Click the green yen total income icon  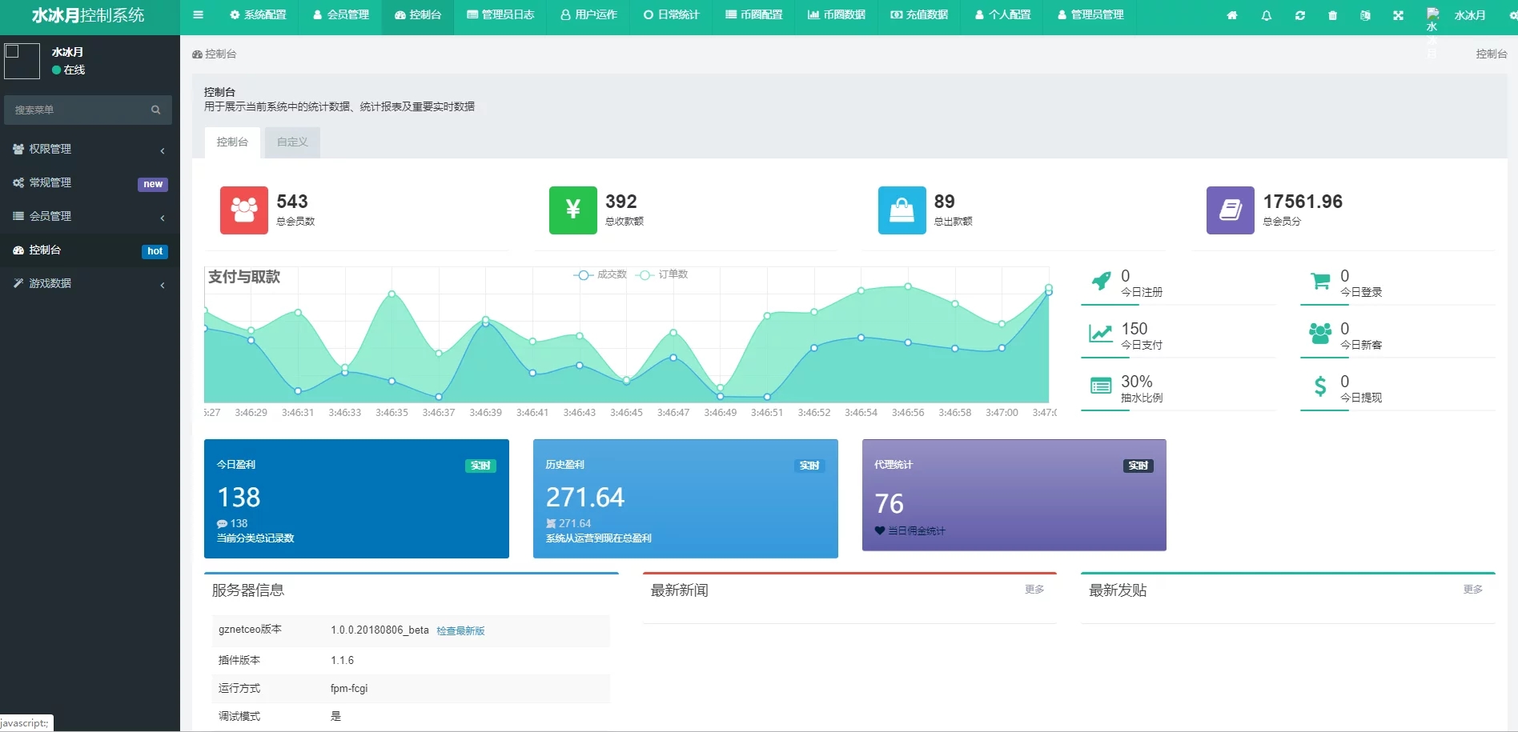click(x=572, y=210)
